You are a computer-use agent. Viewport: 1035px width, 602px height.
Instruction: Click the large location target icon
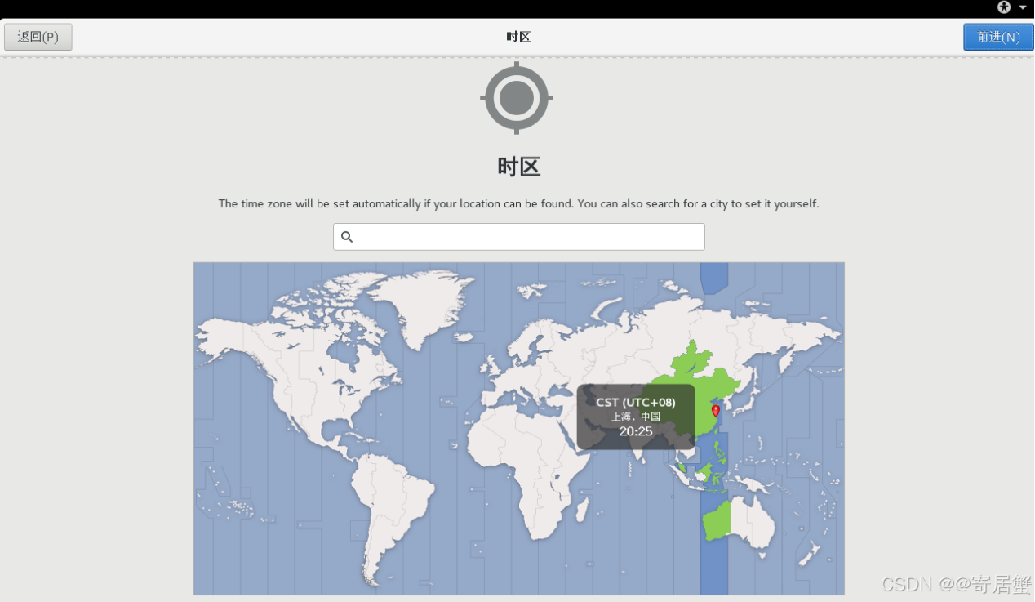[517, 98]
